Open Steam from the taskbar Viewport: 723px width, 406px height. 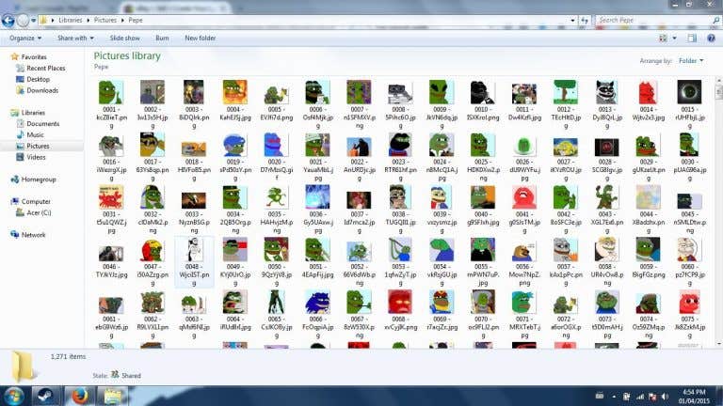(x=45, y=396)
